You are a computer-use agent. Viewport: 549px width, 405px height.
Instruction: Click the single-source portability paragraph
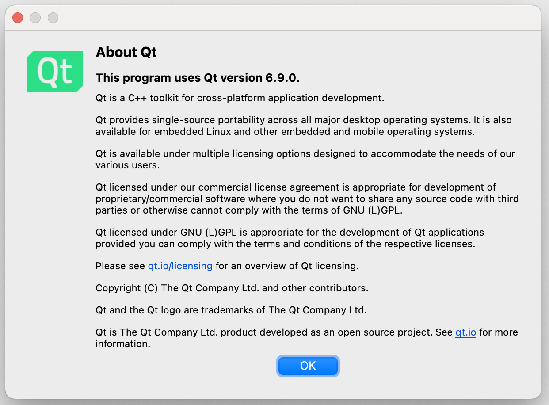[304, 126]
